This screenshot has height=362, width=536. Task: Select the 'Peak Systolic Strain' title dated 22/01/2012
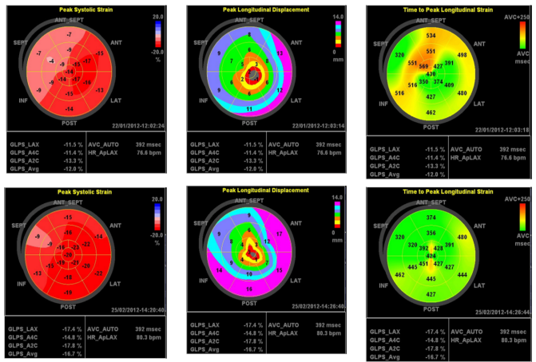85,10
